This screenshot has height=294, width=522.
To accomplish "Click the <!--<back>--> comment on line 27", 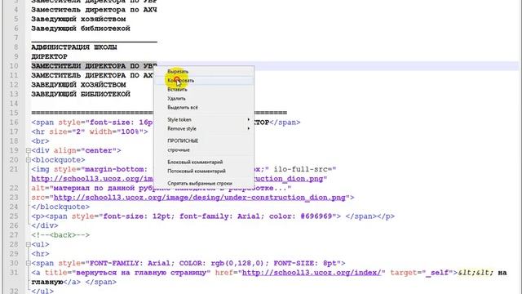I will click(60, 235).
